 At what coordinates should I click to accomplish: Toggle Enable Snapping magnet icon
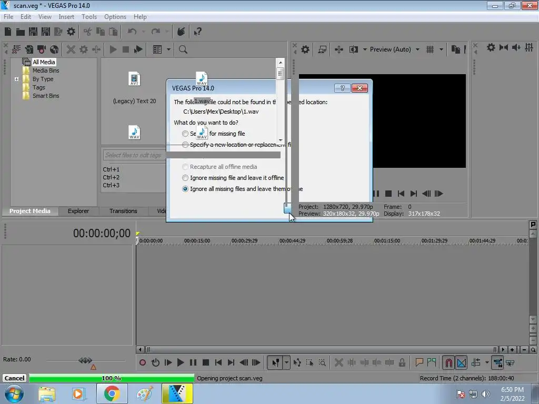(448, 362)
